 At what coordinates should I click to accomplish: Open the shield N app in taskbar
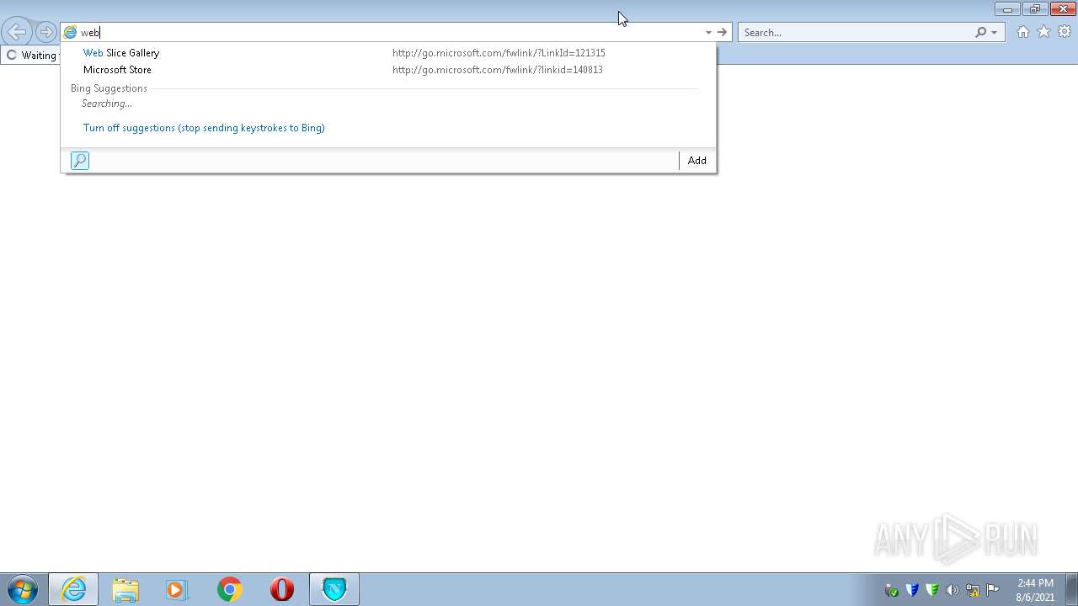[x=334, y=589]
